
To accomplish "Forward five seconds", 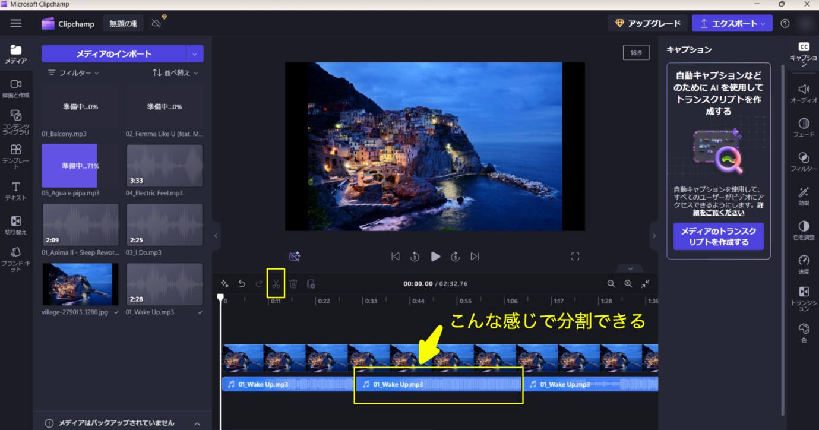I will point(456,257).
